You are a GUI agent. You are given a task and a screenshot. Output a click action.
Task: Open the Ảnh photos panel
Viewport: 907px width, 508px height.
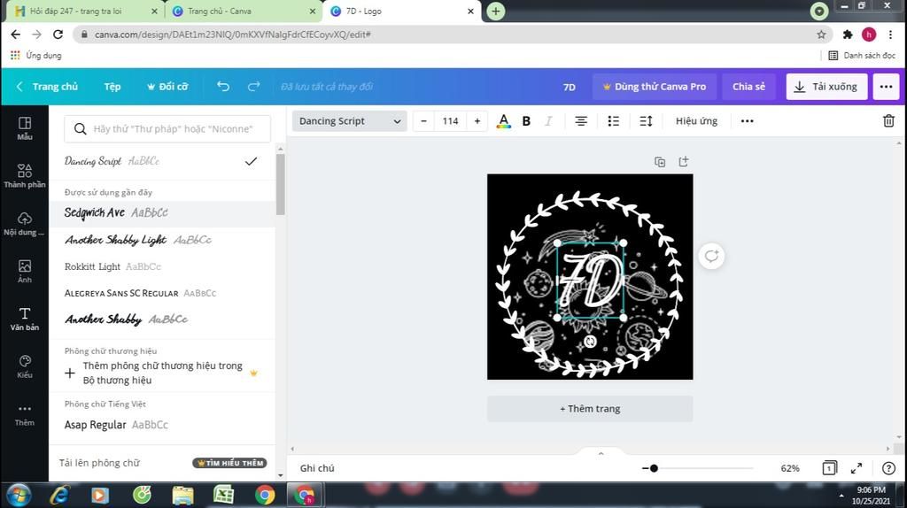(x=24, y=271)
